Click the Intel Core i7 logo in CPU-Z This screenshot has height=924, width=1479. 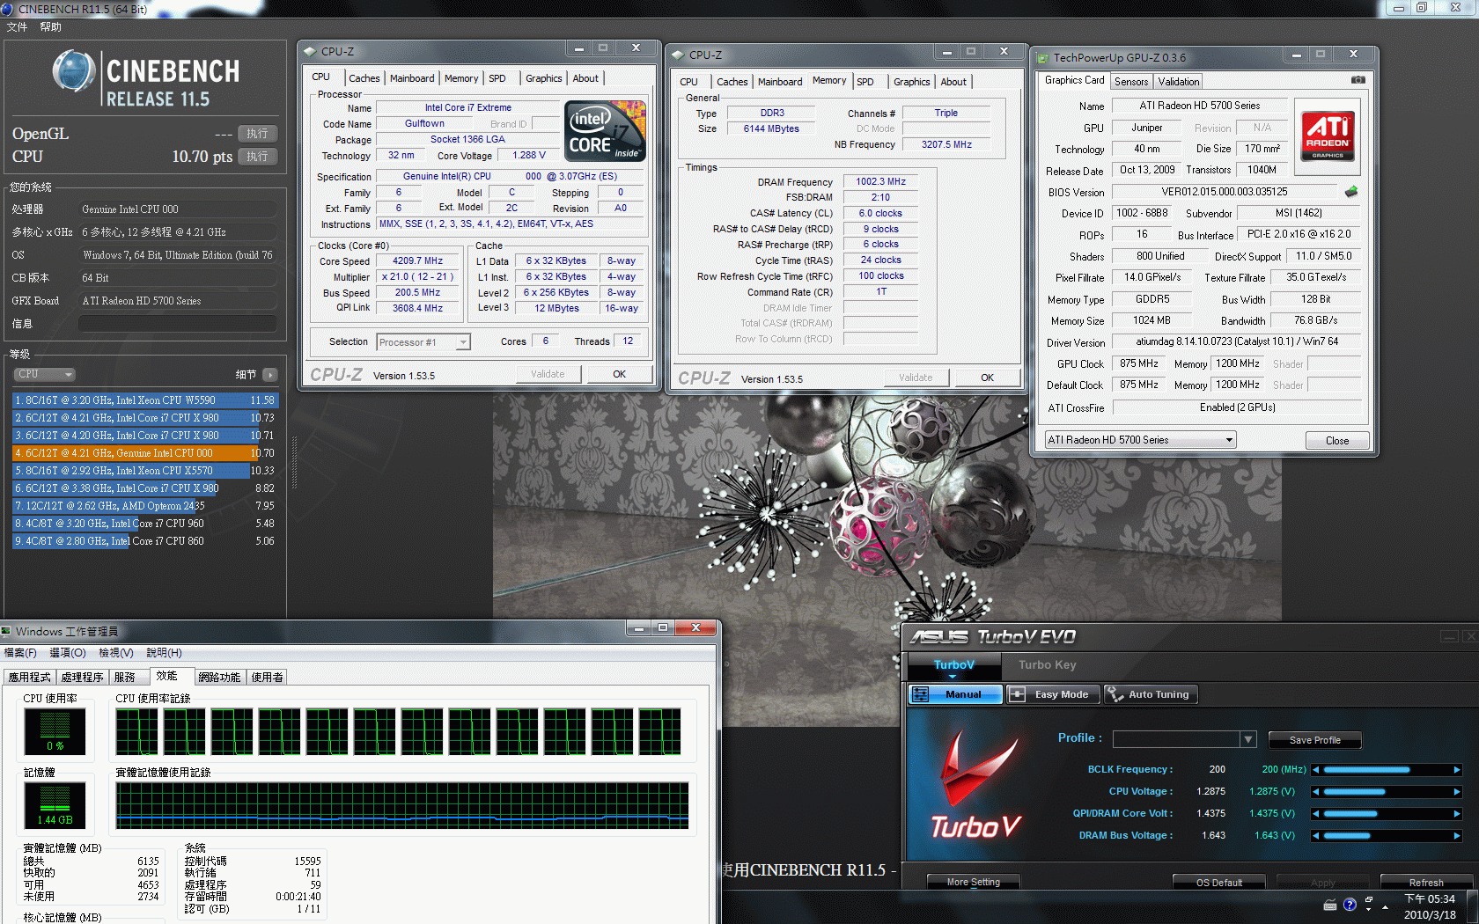(606, 130)
